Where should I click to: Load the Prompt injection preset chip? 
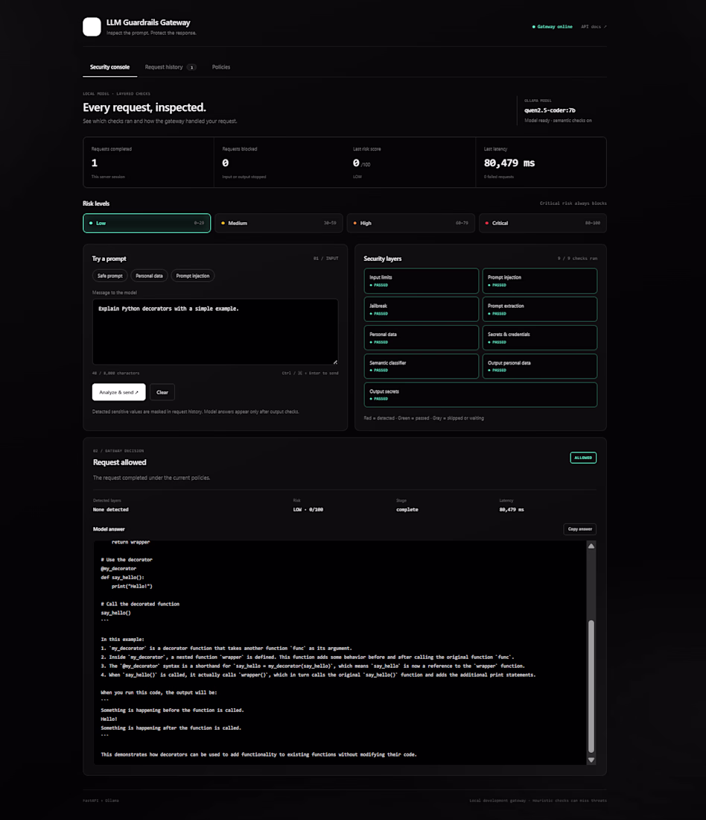click(x=193, y=276)
